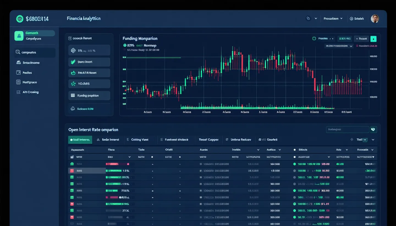The height and width of the screenshot is (226, 396).
Task: Click the green profile icon in the sidebar
Action: pos(19,36)
